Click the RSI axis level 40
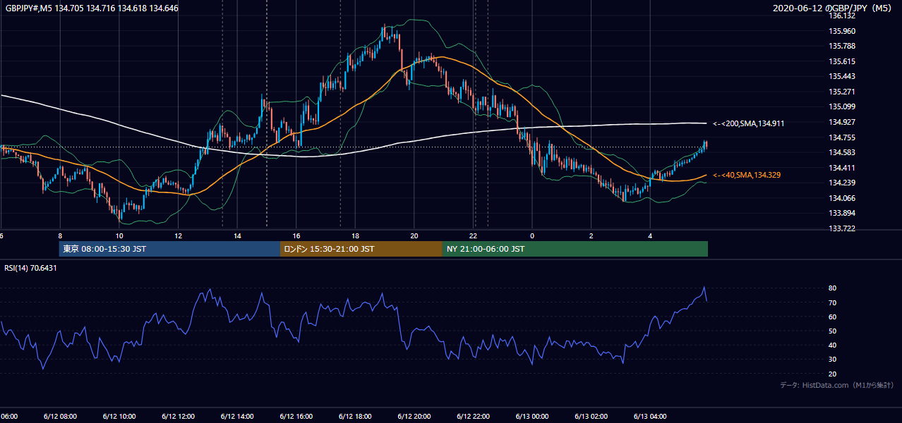This screenshot has height=423, width=902. coord(833,345)
